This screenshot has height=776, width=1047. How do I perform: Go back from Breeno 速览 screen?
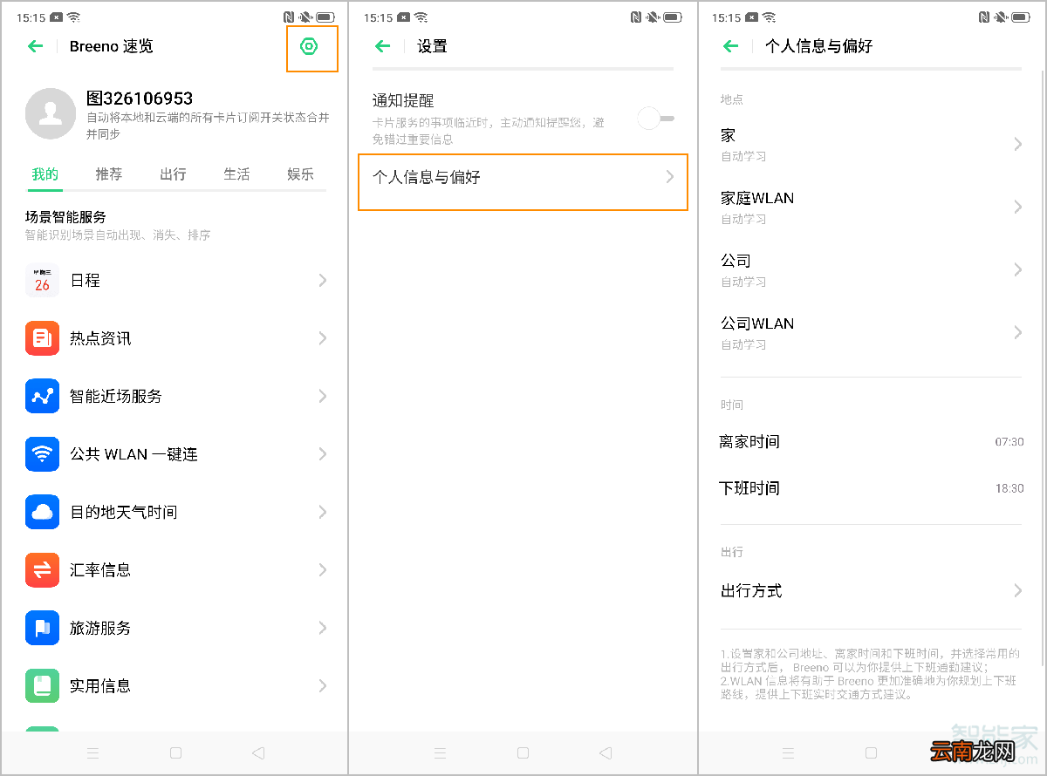pyautogui.click(x=36, y=46)
